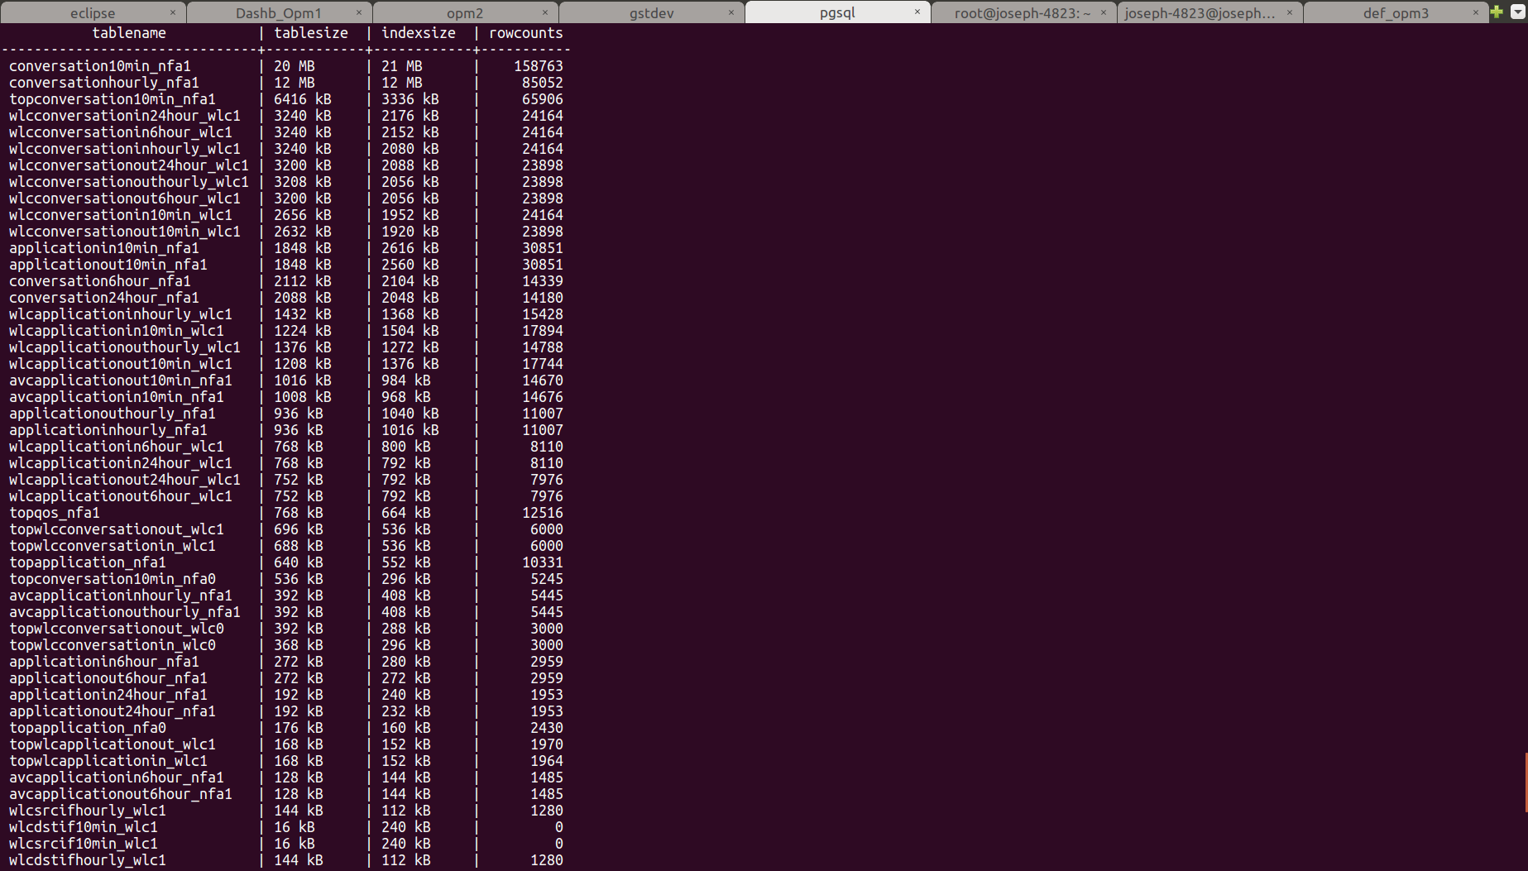Screen dimensions: 1528x871
Task: Open the root@joseph-4823 tab
Action: pyautogui.click(x=1023, y=12)
